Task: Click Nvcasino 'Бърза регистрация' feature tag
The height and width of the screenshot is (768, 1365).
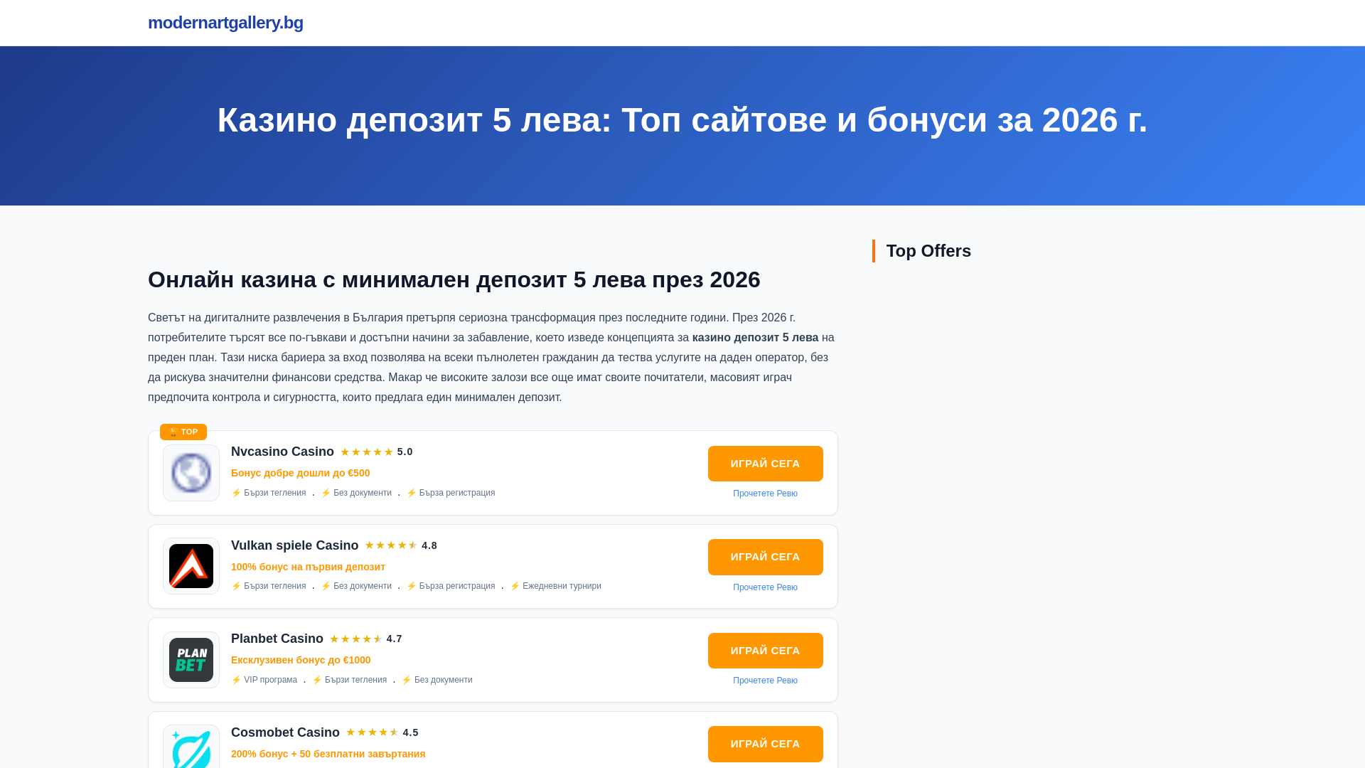Action: coord(451,493)
